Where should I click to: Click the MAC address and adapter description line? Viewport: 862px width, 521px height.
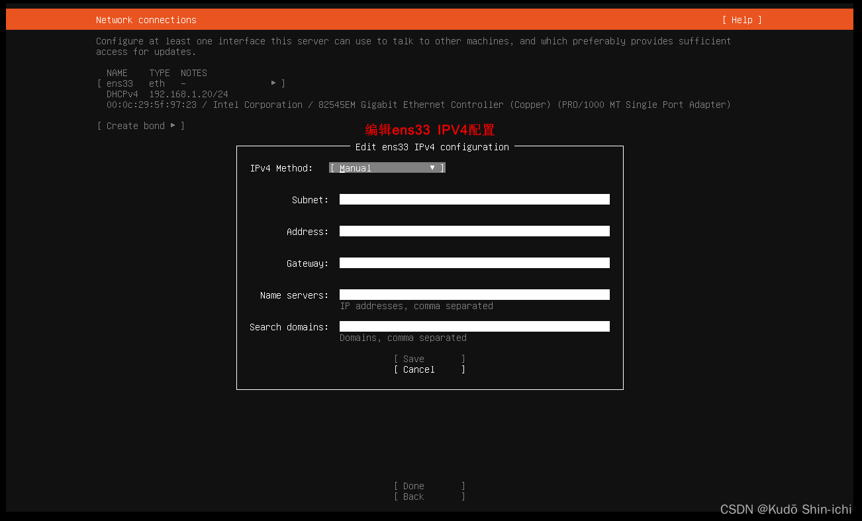click(418, 105)
